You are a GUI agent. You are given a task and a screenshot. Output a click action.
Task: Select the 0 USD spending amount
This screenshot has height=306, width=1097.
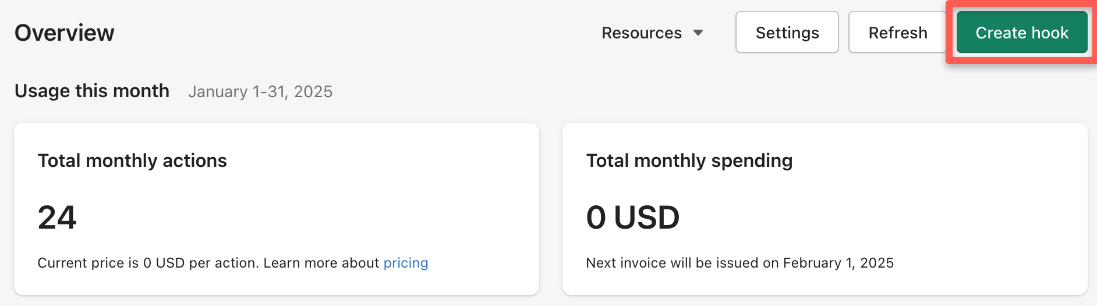633,217
